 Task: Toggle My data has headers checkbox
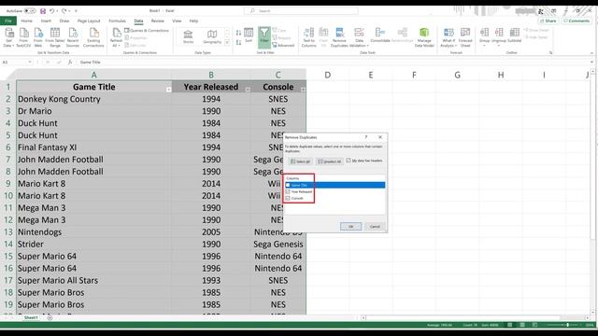point(349,161)
